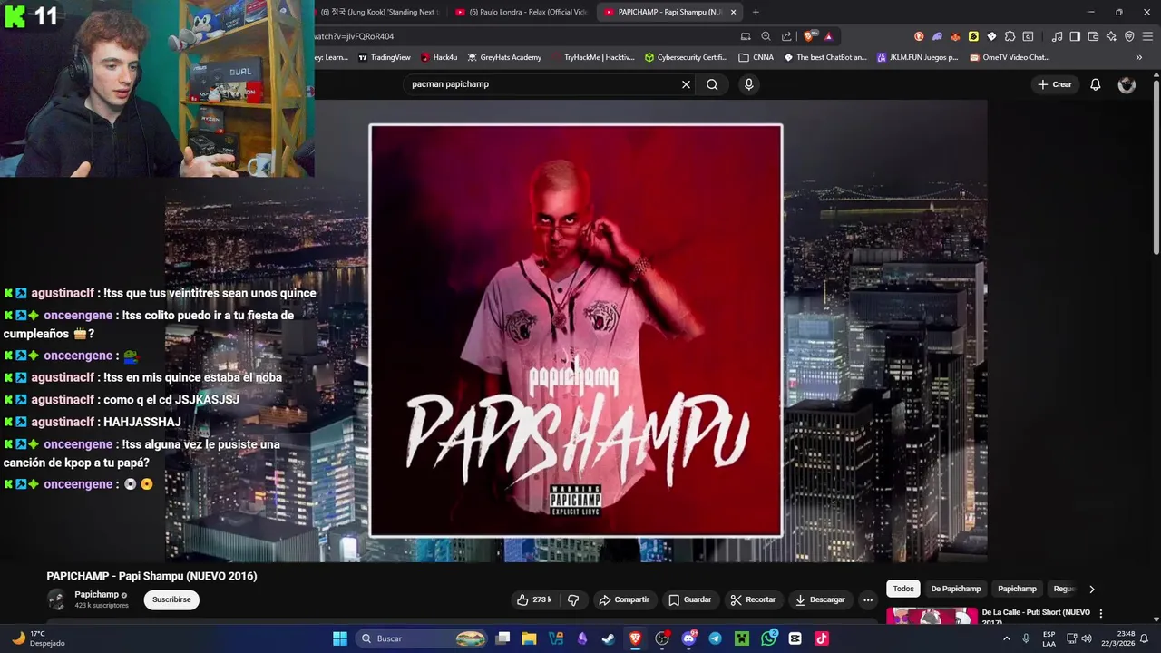The width and height of the screenshot is (1161, 653).
Task: Select the Todos filter chip
Action: pyautogui.click(x=903, y=589)
